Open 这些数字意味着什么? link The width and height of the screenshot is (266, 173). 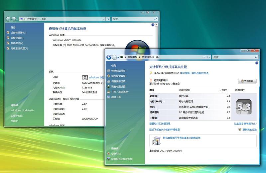tap(245, 124)
